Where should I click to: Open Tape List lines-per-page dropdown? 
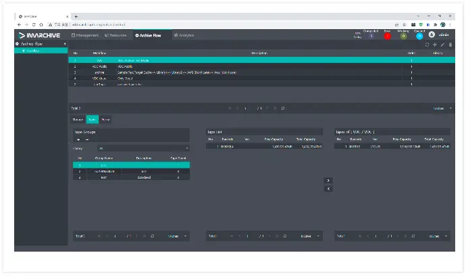click(310, 236)
